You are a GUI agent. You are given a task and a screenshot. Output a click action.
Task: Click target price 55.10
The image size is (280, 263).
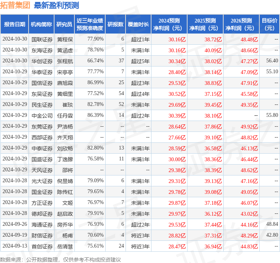272,72
